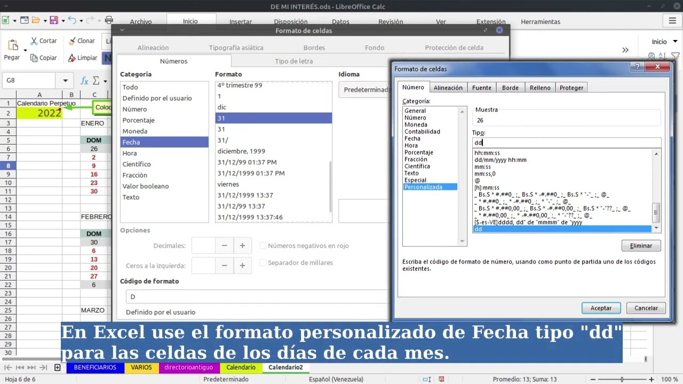Viewport: 683px width, 384px height.
Task: Click the new spreadsheet icon
Action: click(5, 20)
